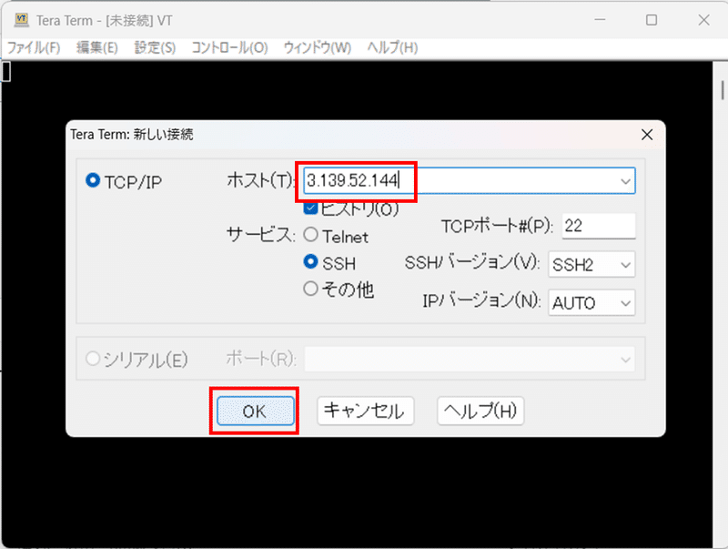The width and height of the screenshot is (728, 549).
Task: Click the terminal vertical scrollbar thumb
Action: click(x=723, y=89)
